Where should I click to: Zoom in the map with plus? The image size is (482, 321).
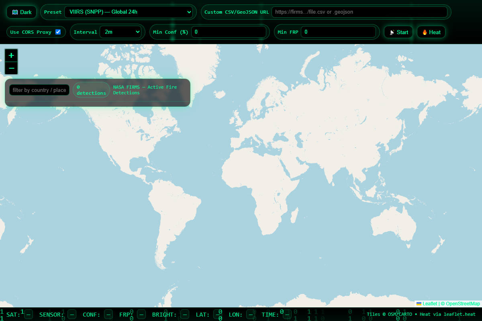point(11,55)
